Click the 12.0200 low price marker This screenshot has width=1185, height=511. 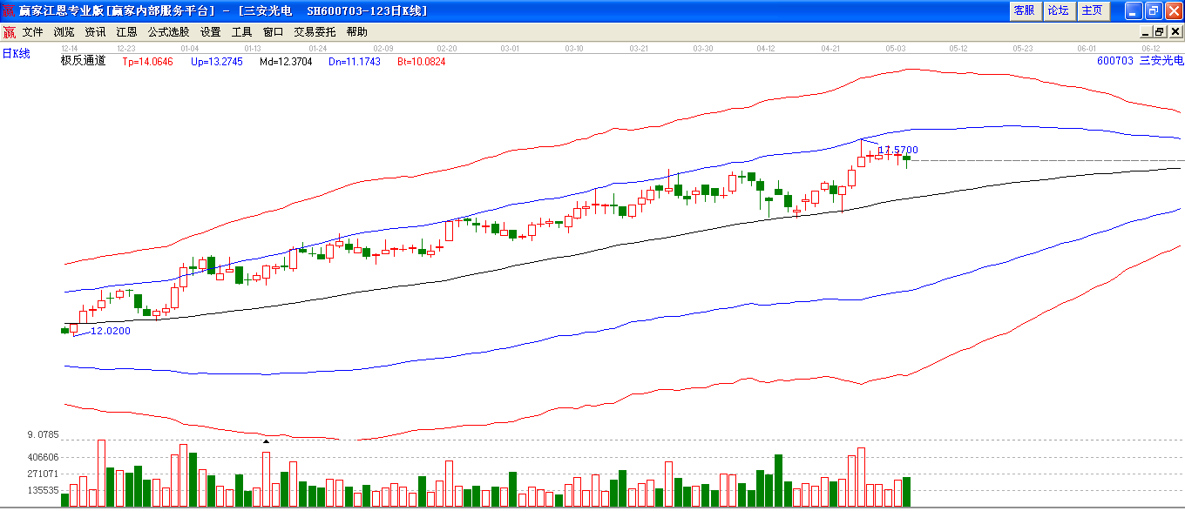click(x=111, y=331)
